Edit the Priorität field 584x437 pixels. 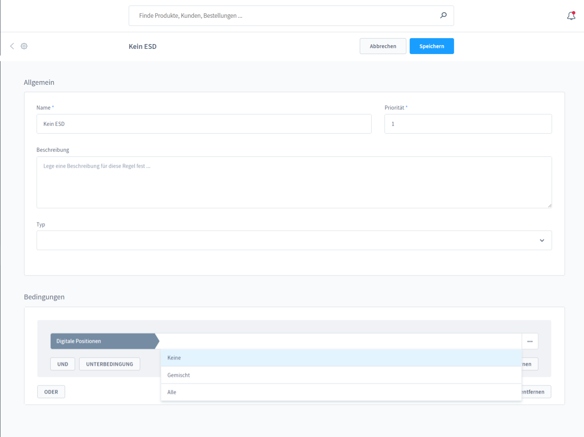[x=468, y=124]
